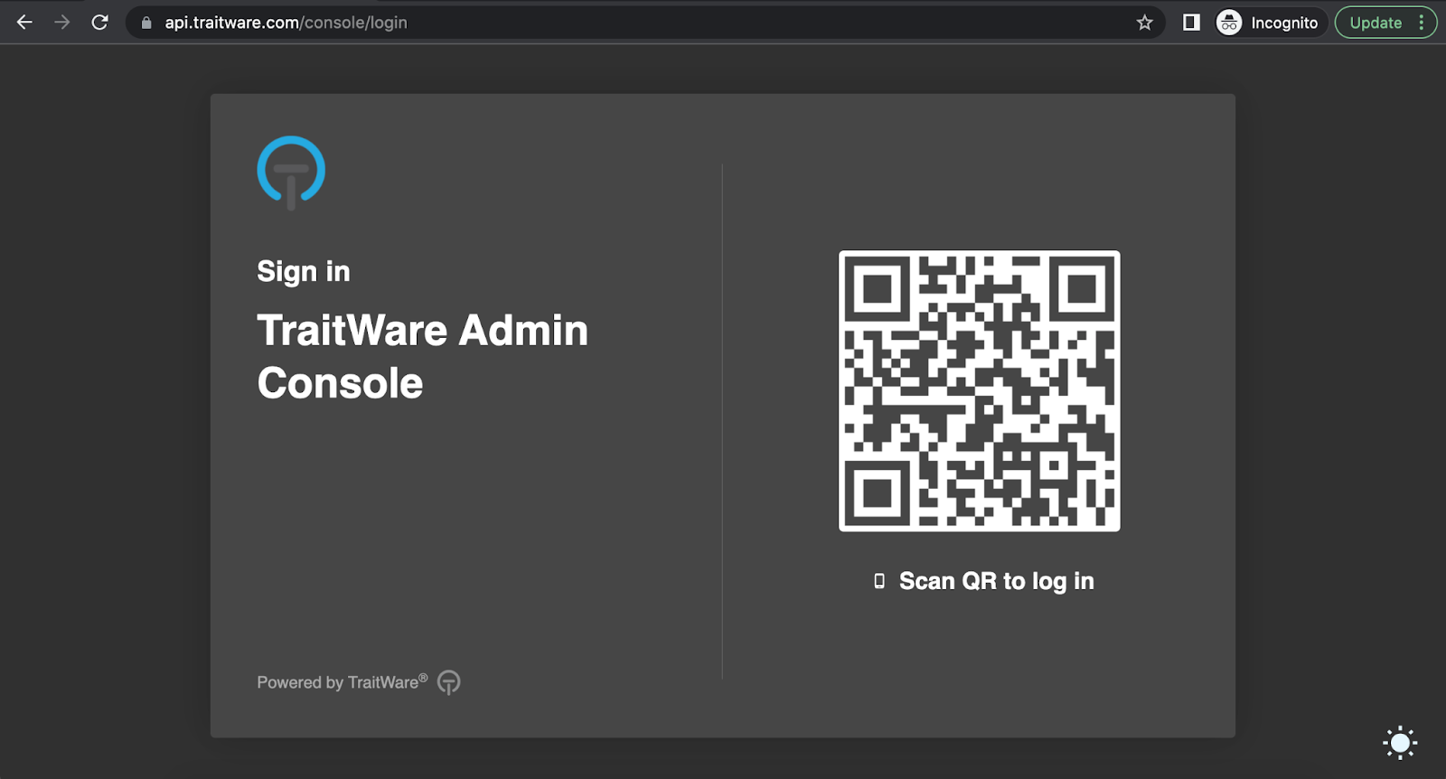Open the browser three-dot menu
This screenshot has width=1446, height=779.
coord(1422,23)
